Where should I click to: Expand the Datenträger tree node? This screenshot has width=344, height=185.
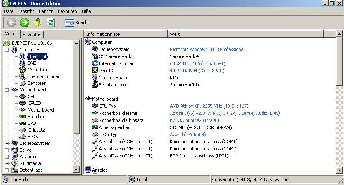(x=7, y=170)
